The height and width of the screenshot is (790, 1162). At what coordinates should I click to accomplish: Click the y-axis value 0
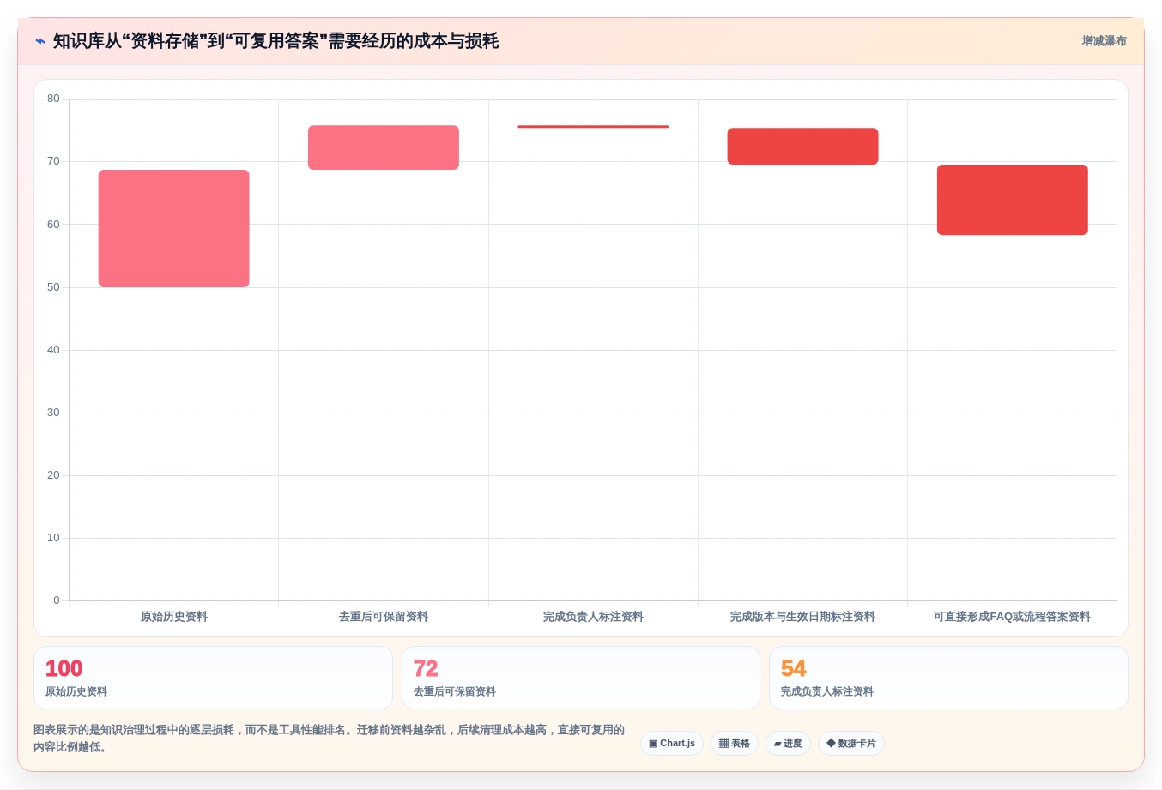[x=57, y=600]
